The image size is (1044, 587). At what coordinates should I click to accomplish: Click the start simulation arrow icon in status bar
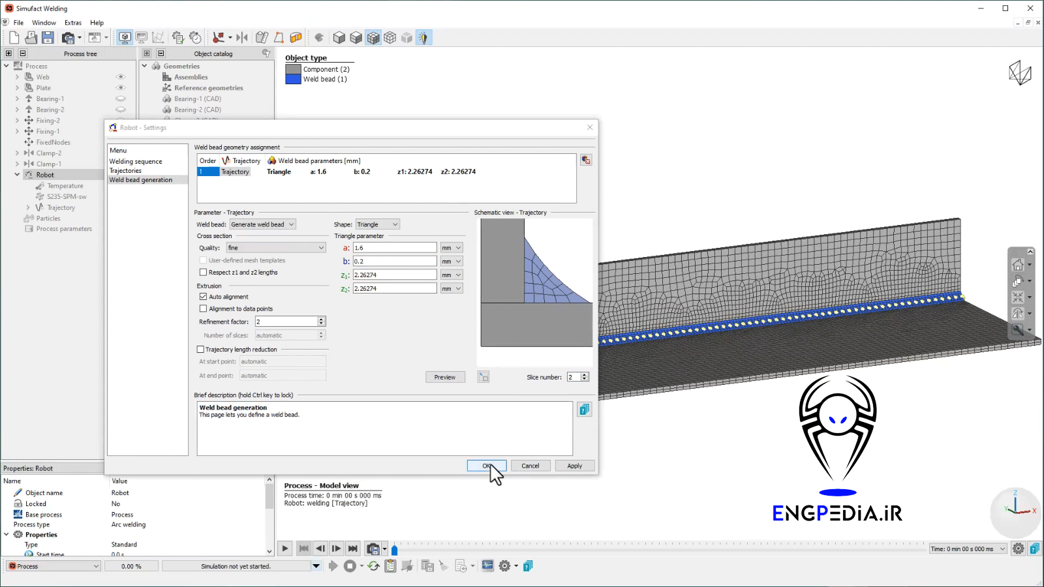[x=333, y=566]
